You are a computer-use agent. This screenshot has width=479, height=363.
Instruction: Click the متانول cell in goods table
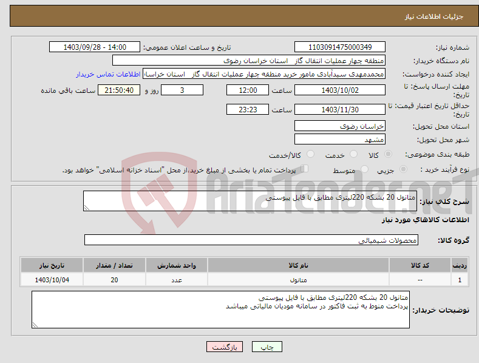(298, 280)
